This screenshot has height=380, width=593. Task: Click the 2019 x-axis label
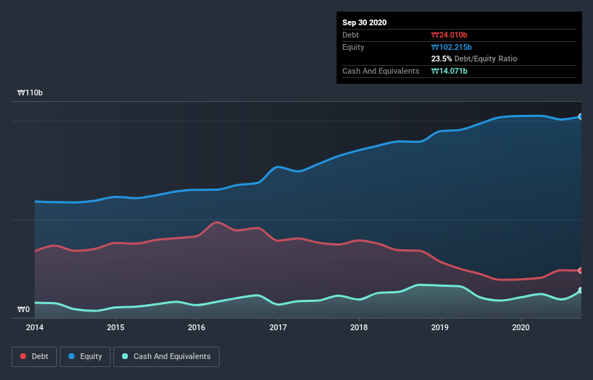click(x=440, y=327)
